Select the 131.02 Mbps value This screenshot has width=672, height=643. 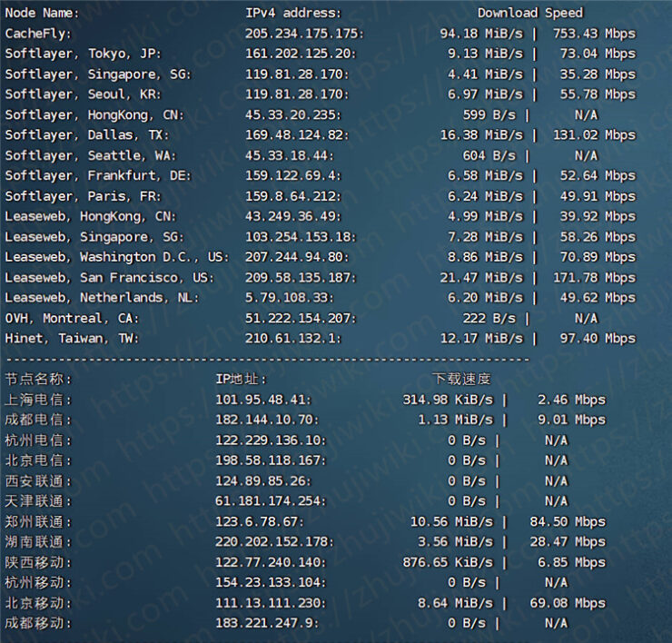[595, 135]
